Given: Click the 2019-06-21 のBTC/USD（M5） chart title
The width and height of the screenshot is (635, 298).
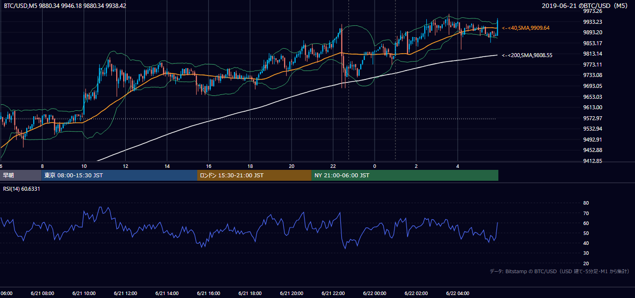Looking at the screenshot, I should pyautogui.click(x=585, y=5).
